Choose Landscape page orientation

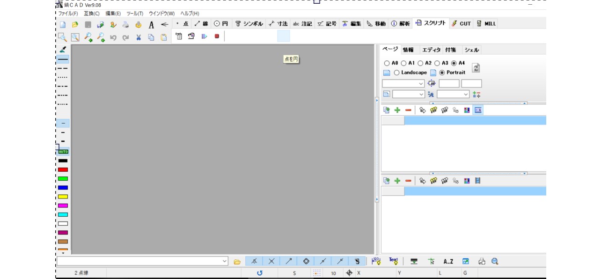coord(397,73)
